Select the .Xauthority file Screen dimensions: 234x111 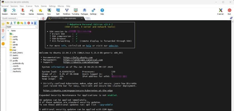click(x=15, y=71)
